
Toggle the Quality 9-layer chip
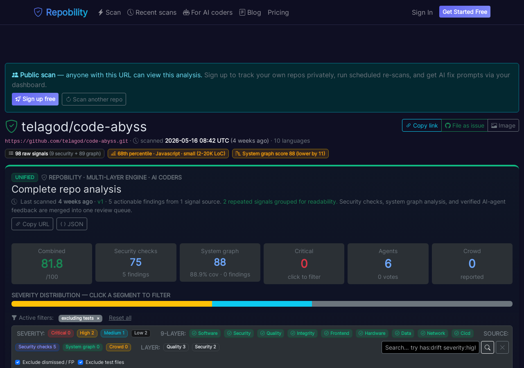click(271, 333)
